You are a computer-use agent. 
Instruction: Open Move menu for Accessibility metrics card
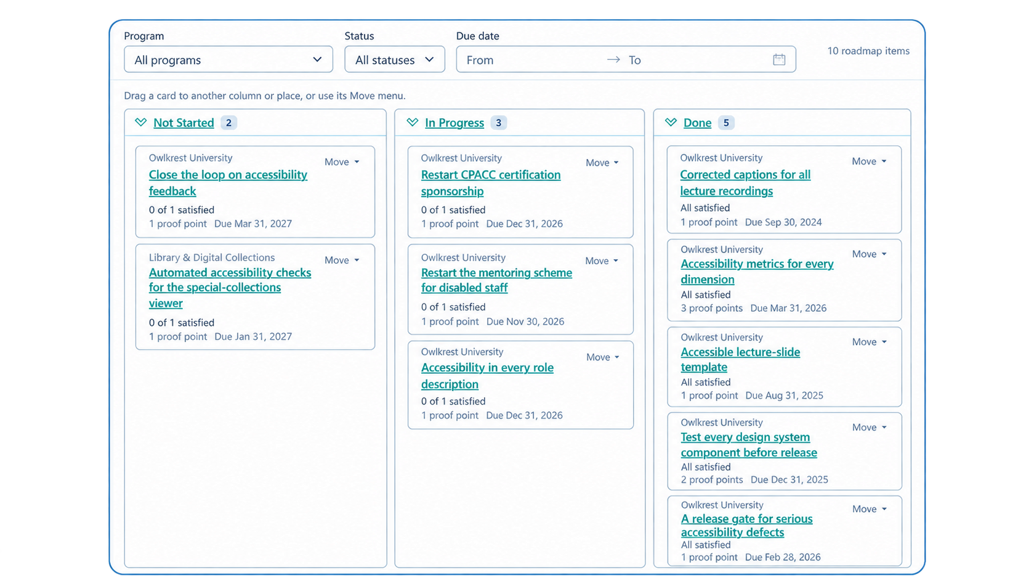(870, 254)
